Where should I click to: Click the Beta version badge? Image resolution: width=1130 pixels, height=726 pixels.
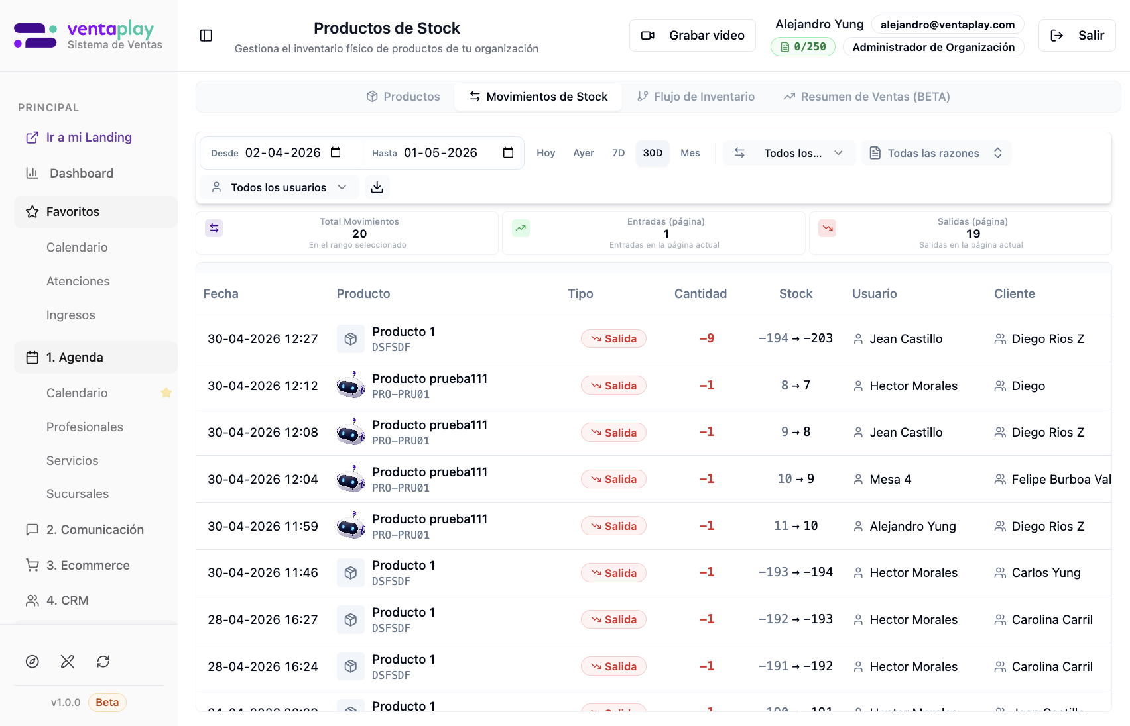tap(107, 703)
